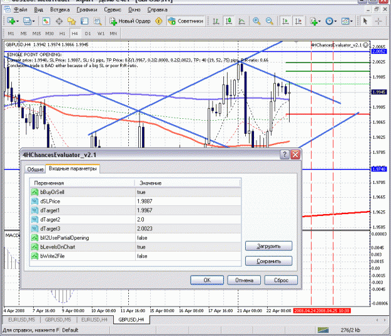Switch to the EURUSD,M5 chart tab
Viewport: 391px width, 336px height.
point(21,320)
